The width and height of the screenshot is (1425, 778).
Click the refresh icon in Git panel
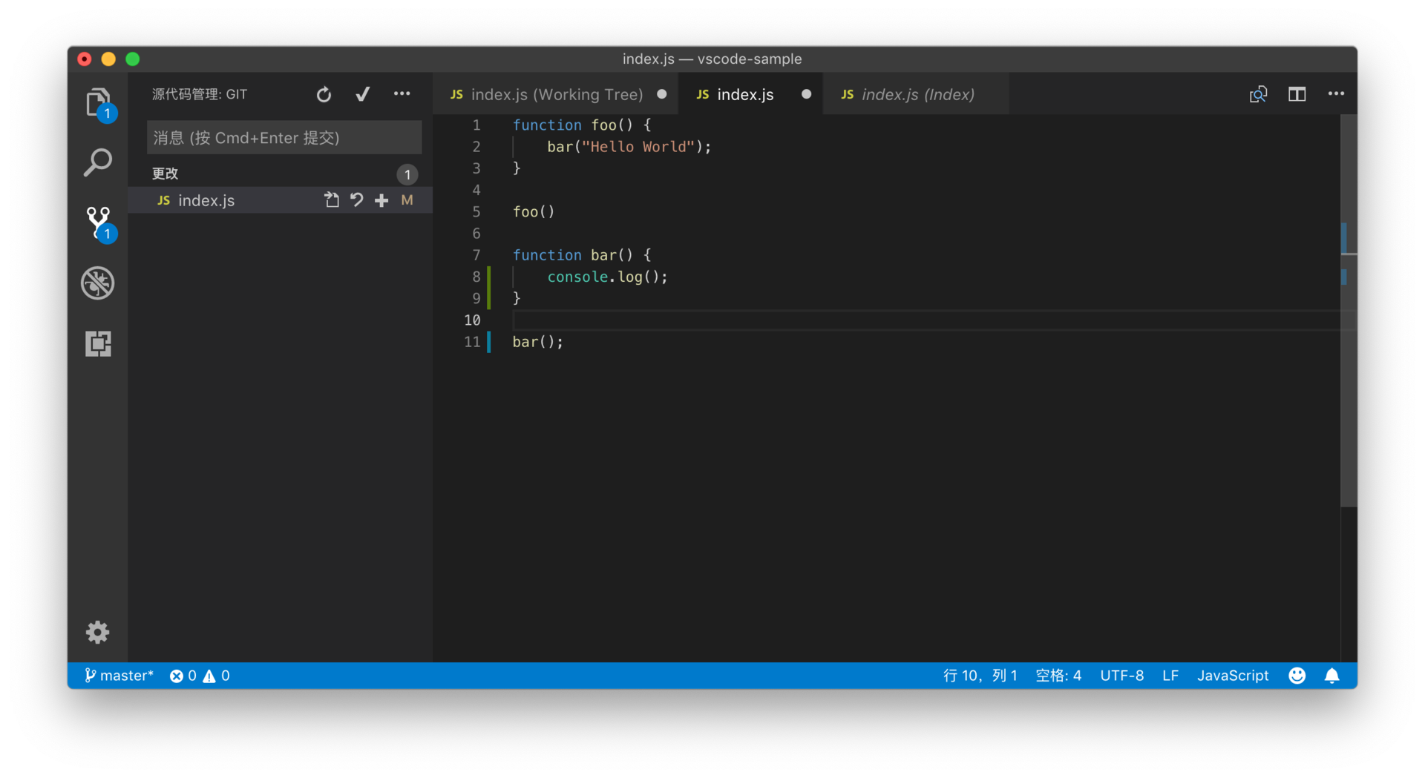[324, 94]
